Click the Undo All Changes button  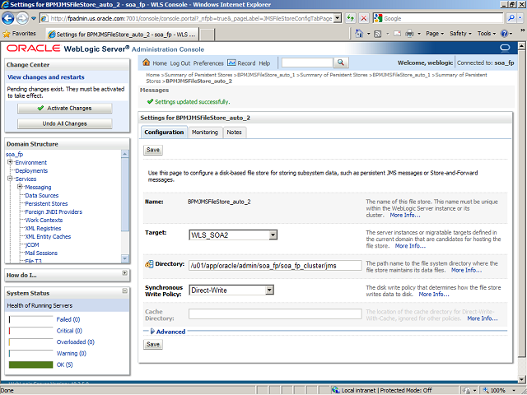pos(64,123)
